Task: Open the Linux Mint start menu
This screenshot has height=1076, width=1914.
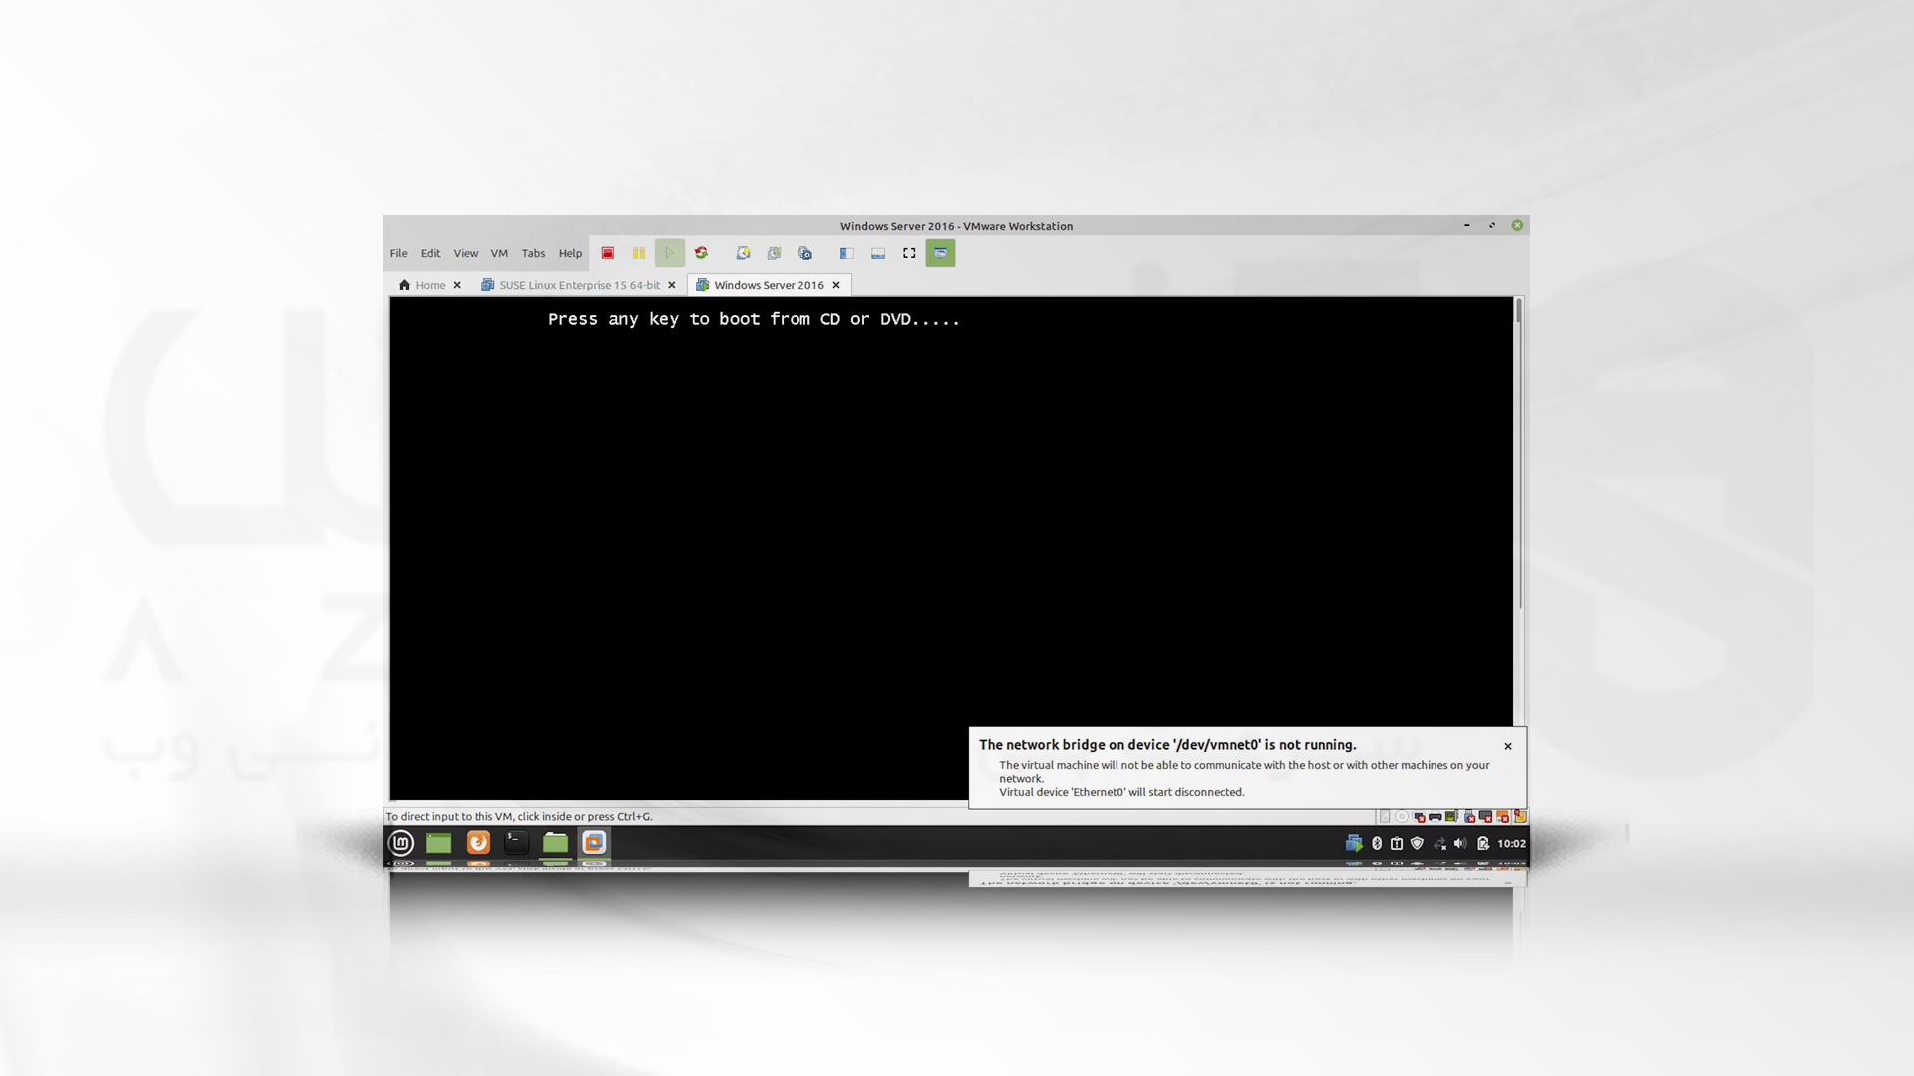Action: tap(401, 843)
